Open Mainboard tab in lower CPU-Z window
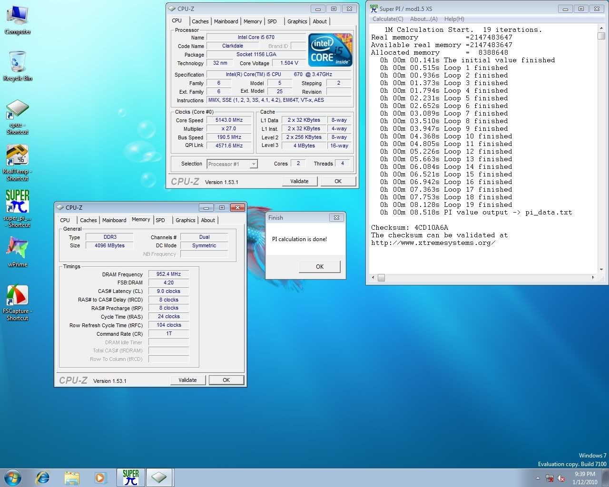 [x=114, y=220]
